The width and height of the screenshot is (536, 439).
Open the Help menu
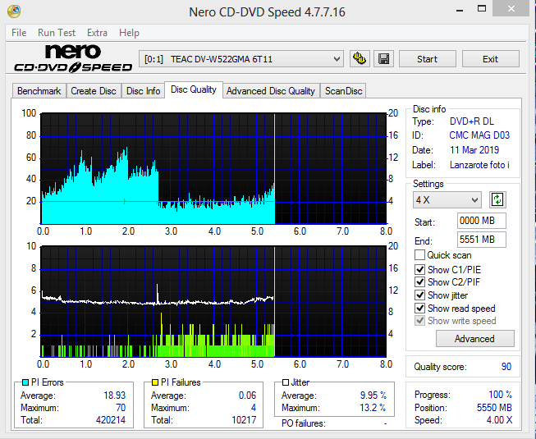129,33
